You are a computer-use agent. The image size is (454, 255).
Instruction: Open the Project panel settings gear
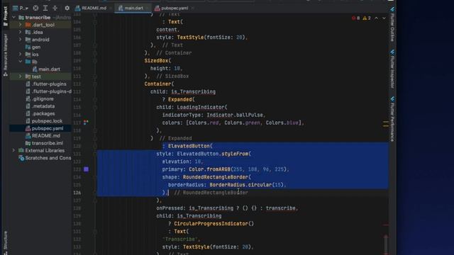tap(67, 8)
